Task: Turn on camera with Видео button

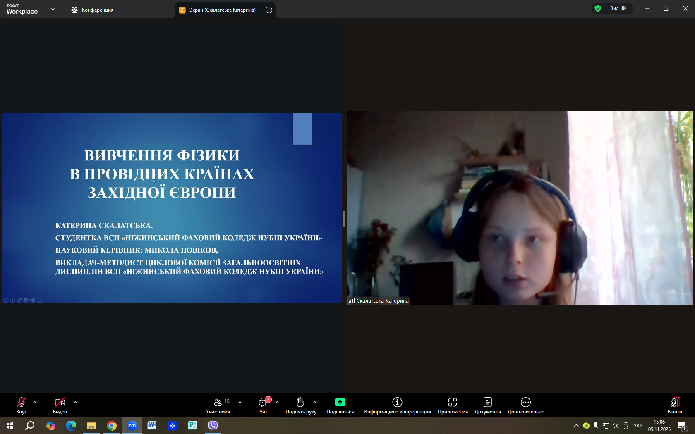Action: (60, 405)
